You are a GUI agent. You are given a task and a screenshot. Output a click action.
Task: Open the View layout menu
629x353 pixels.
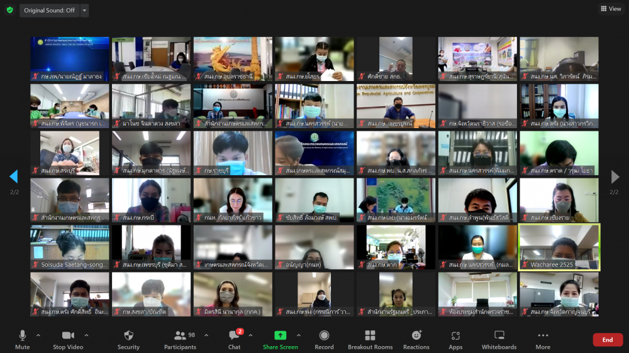coord(611,9)
